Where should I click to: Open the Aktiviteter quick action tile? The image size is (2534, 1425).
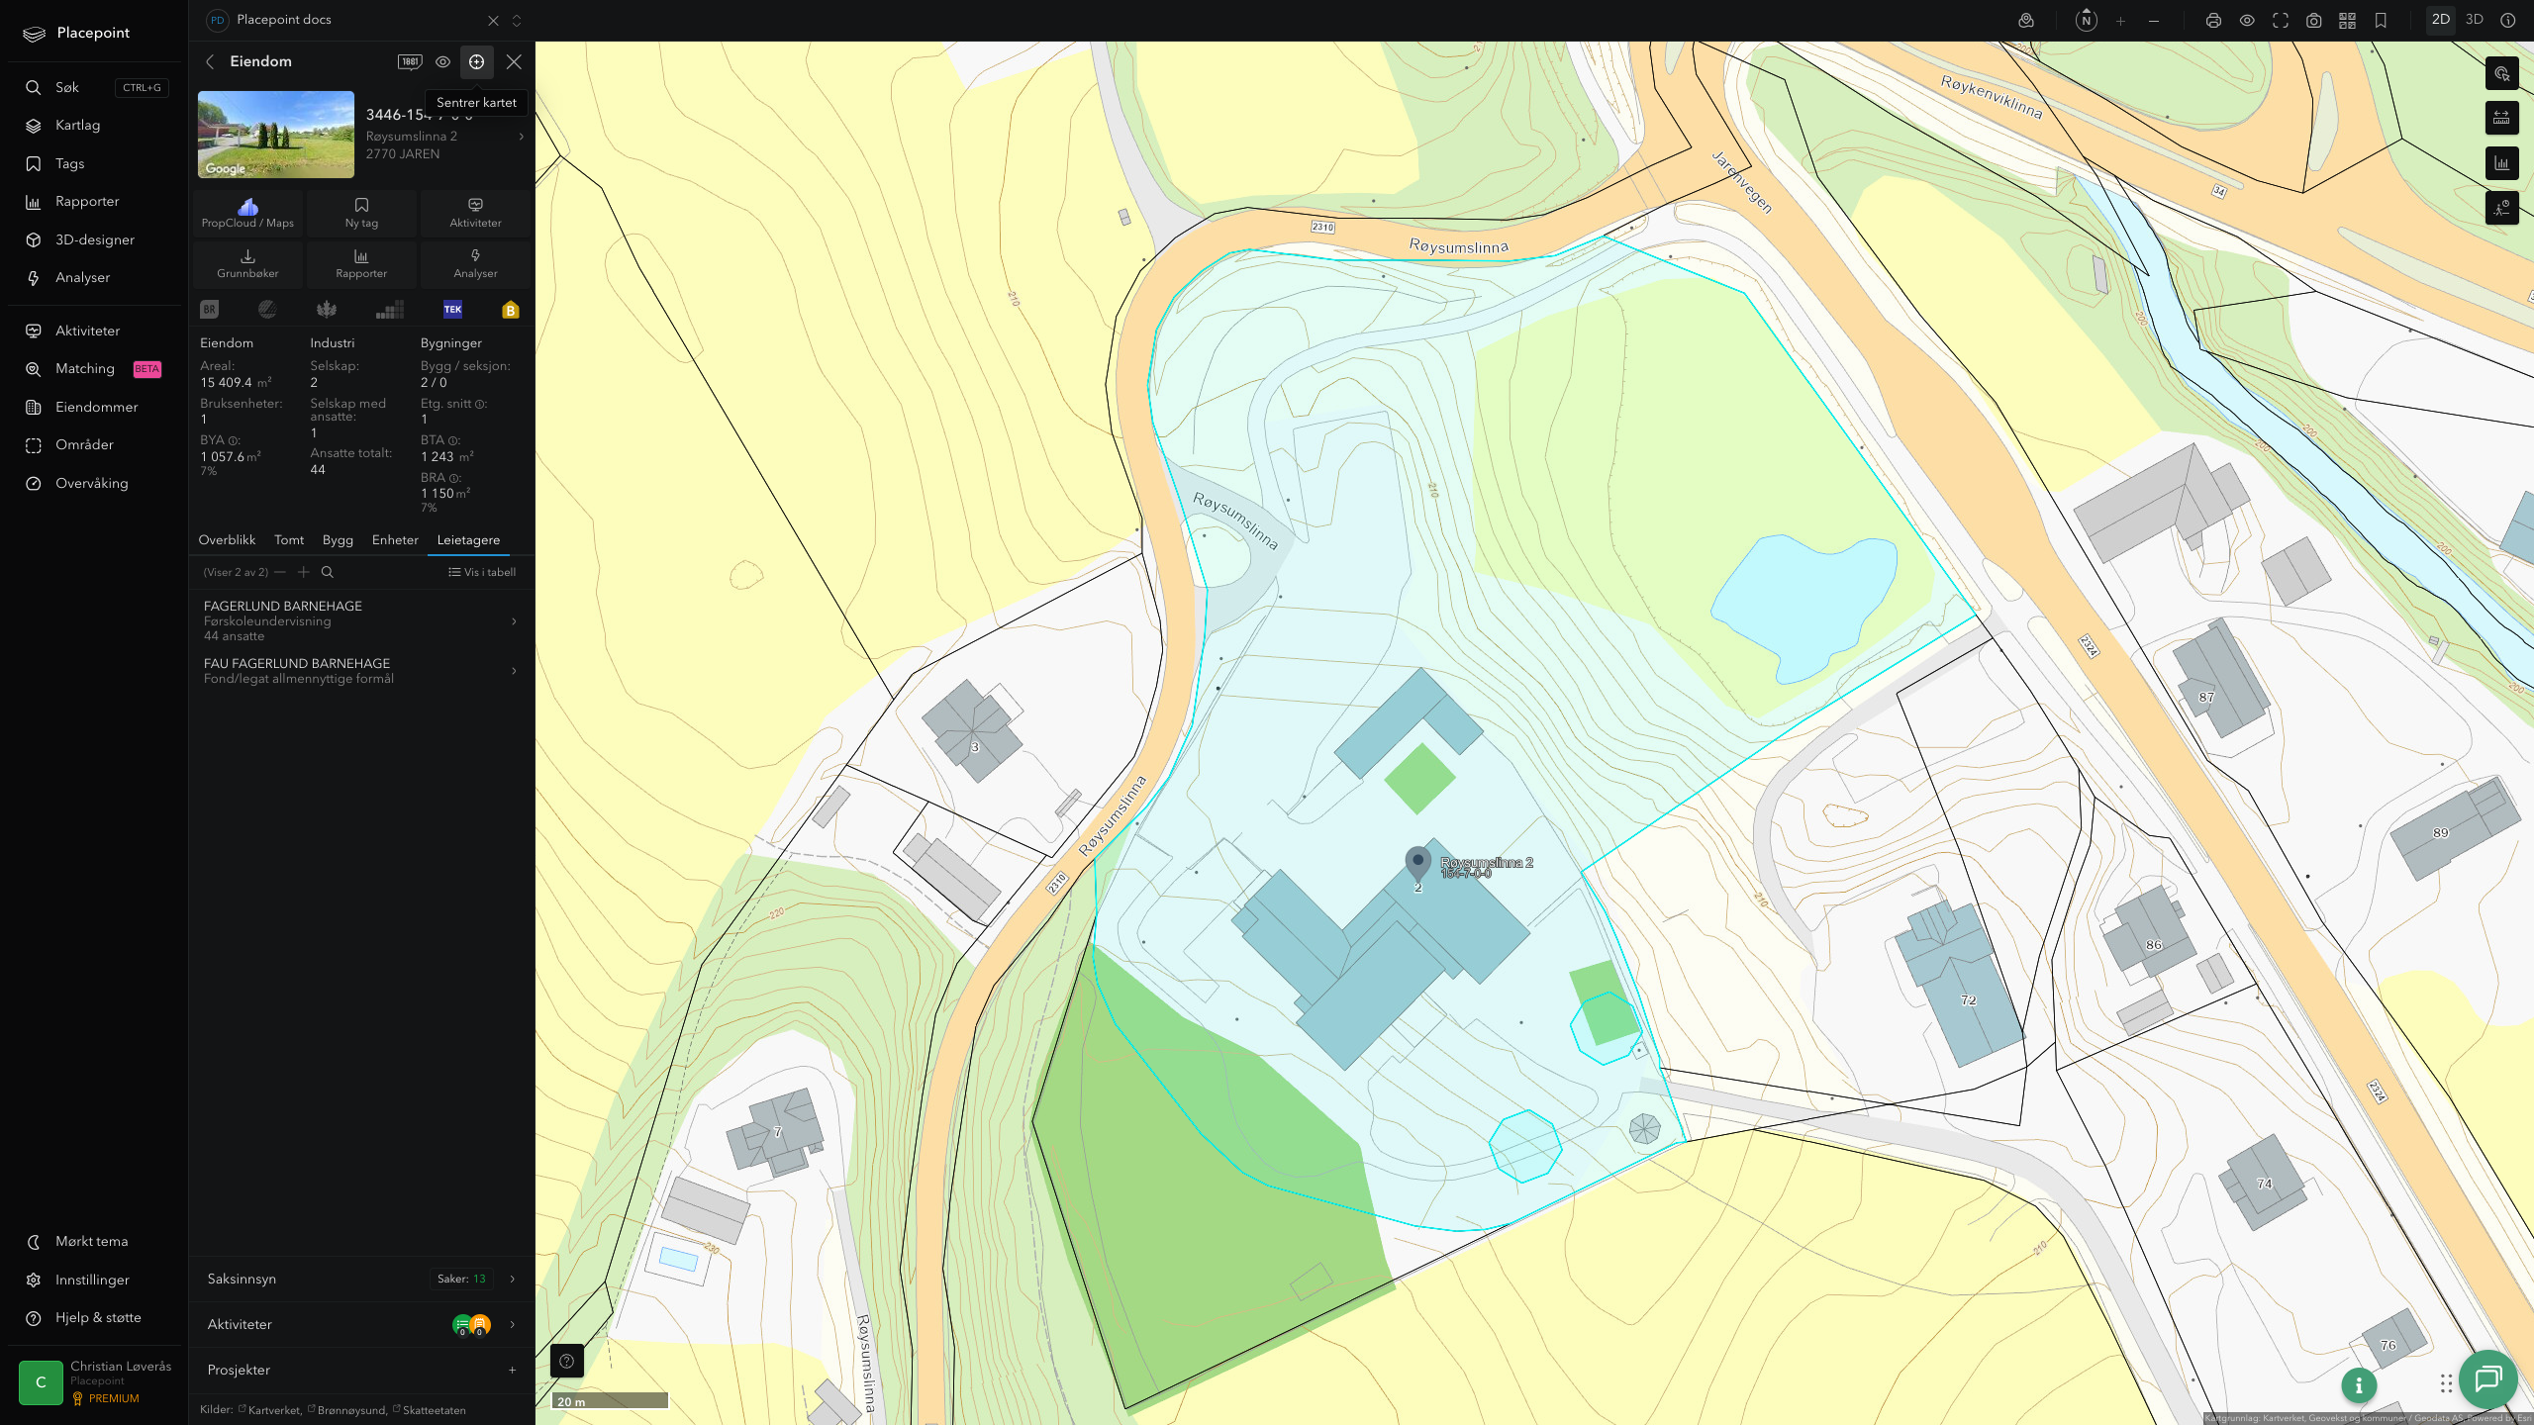pos(475,213)
